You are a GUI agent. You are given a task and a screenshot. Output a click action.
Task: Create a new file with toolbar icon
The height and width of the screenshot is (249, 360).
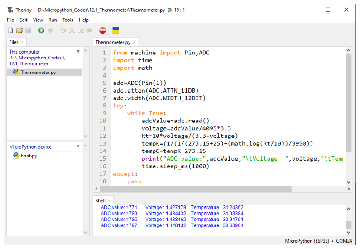point(10,30)
